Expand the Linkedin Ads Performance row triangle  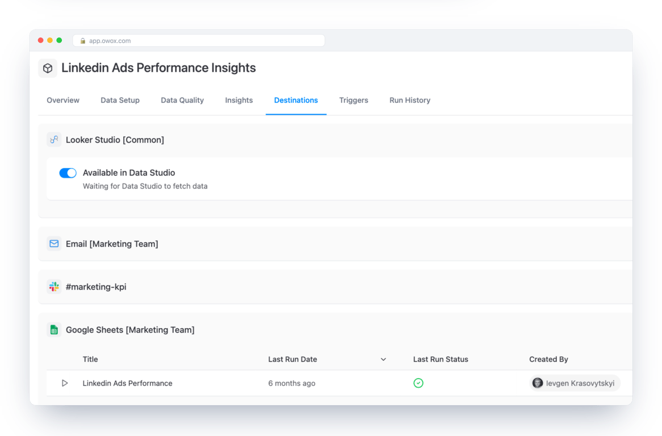pos(65,383)
